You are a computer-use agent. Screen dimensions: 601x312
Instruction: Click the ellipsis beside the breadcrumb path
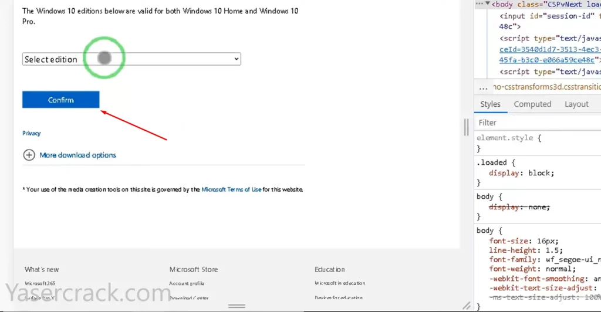[x=483, y=87]
